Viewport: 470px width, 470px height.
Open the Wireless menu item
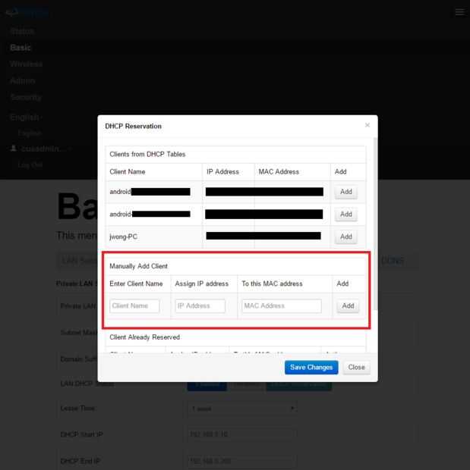click(x=26, y=64)
